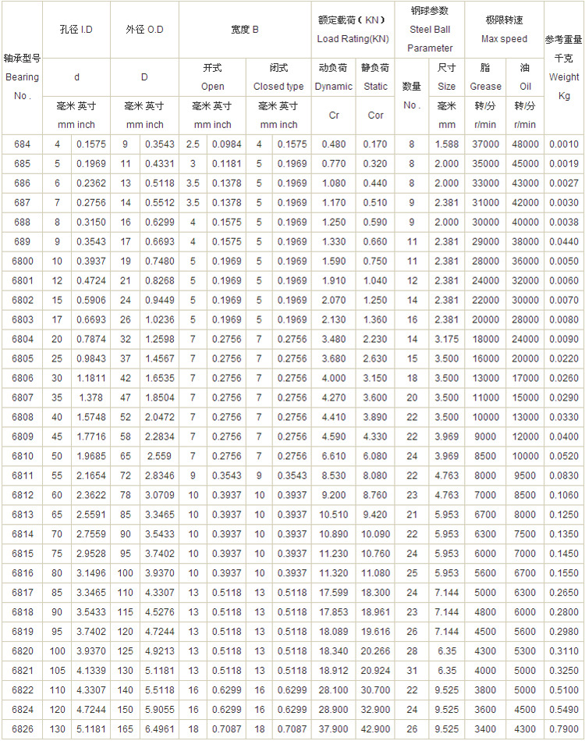This screenshot has height=741, width=585.
Task: Click the O.D column header
Action: tap(144, 30)
